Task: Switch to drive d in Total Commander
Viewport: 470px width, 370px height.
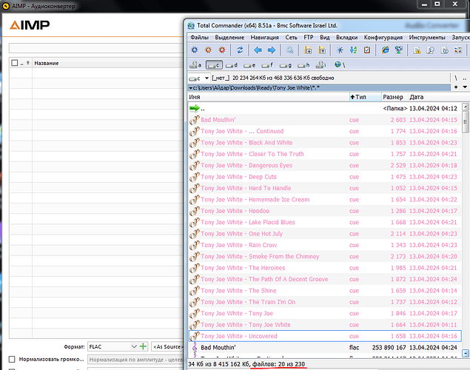Action: tap(232, 64)
